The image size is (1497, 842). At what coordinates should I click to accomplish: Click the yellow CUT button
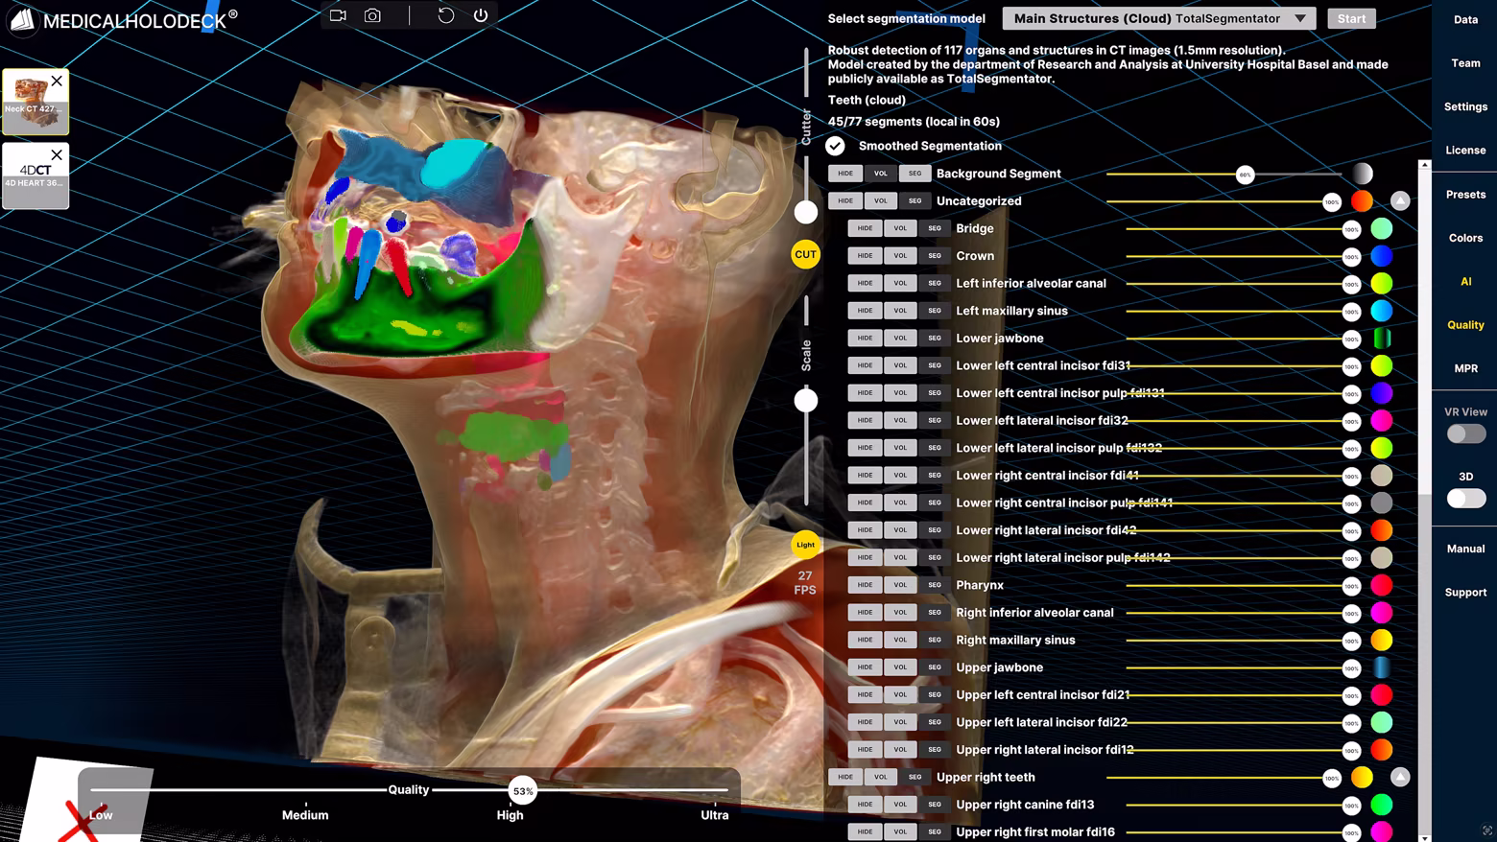coord(805,255)
